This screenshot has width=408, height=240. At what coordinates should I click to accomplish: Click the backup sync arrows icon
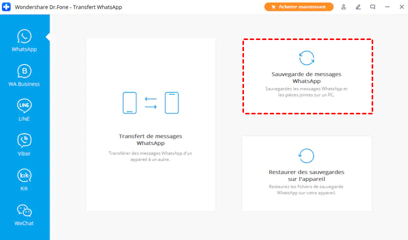(x=307, y=58)
